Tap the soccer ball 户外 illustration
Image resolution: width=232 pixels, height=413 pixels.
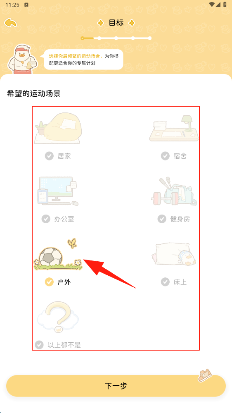click(58, 254)
